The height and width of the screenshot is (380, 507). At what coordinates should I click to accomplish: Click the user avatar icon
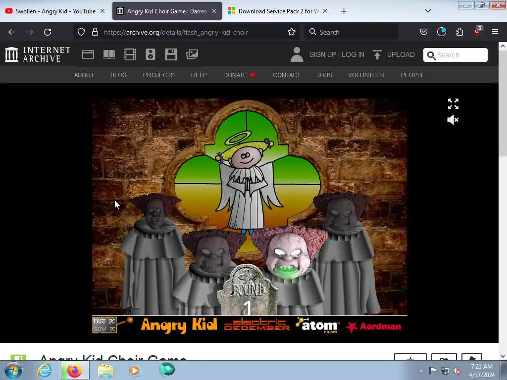[x=297, y=54]
